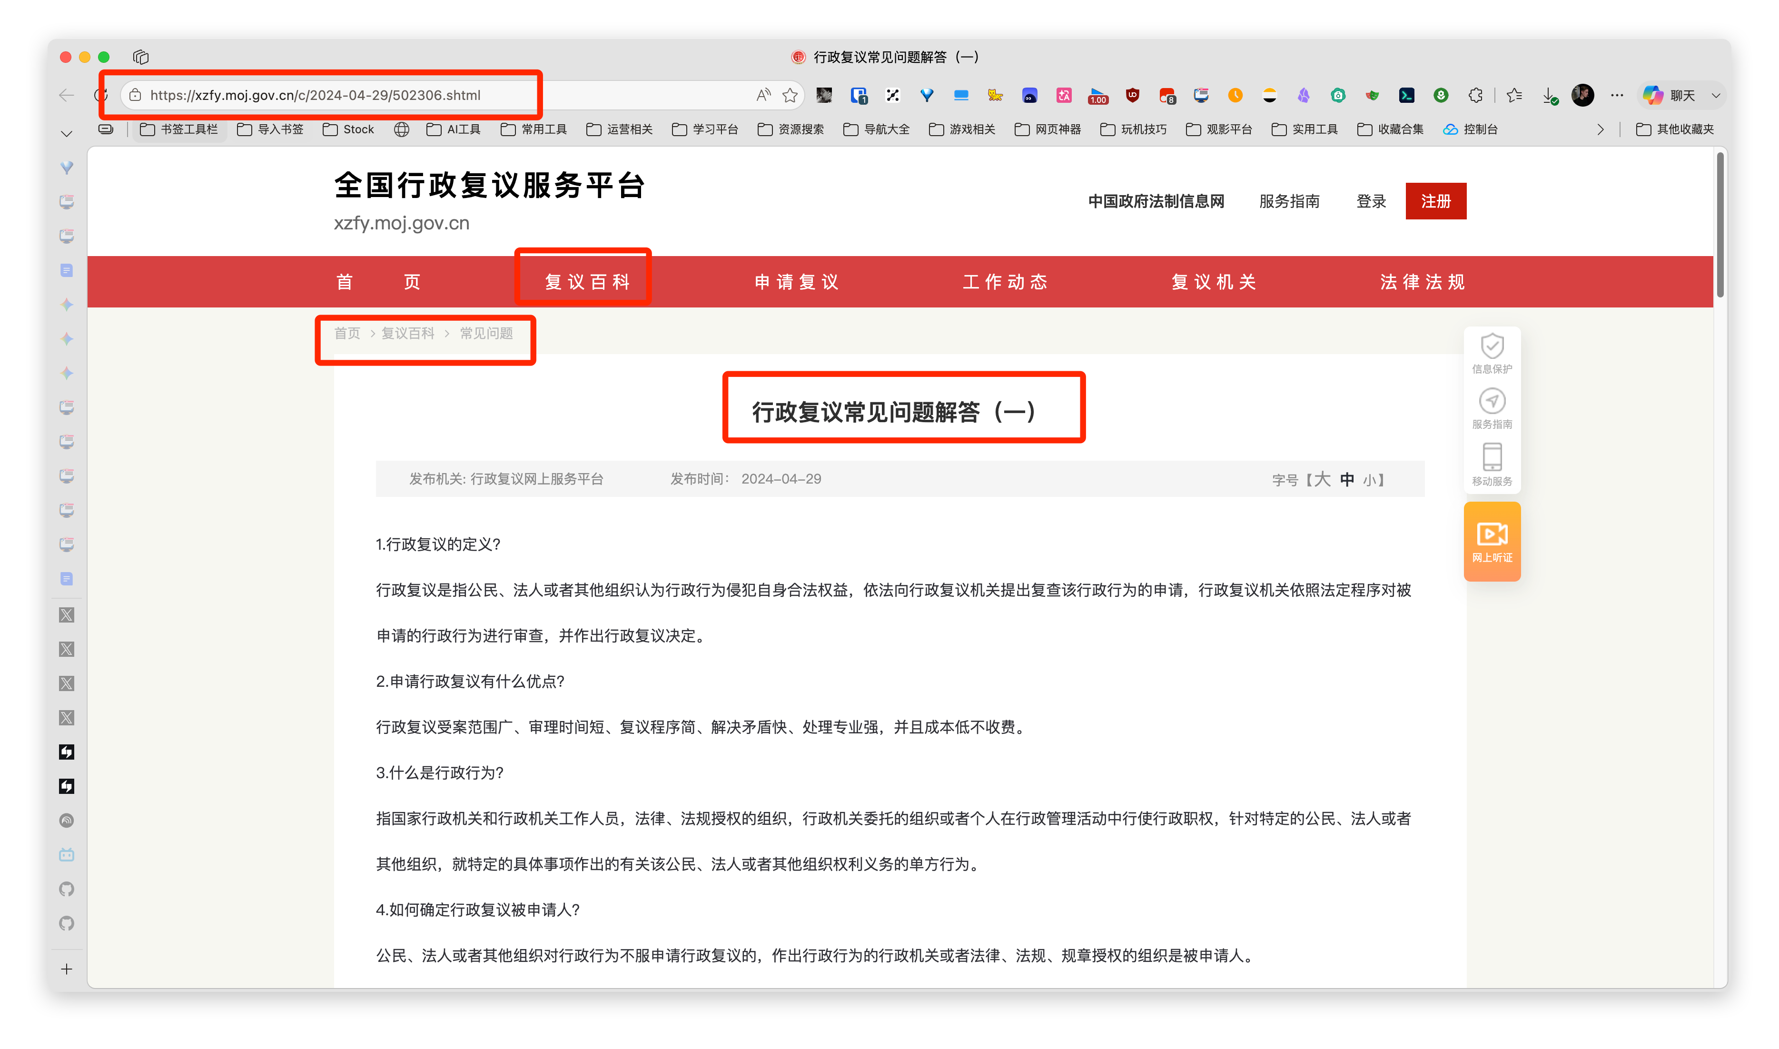This screenshot has height=1049, width=1779.
Task: Click the terminal prompt extension icon
Action: [x=1406, y=95]
